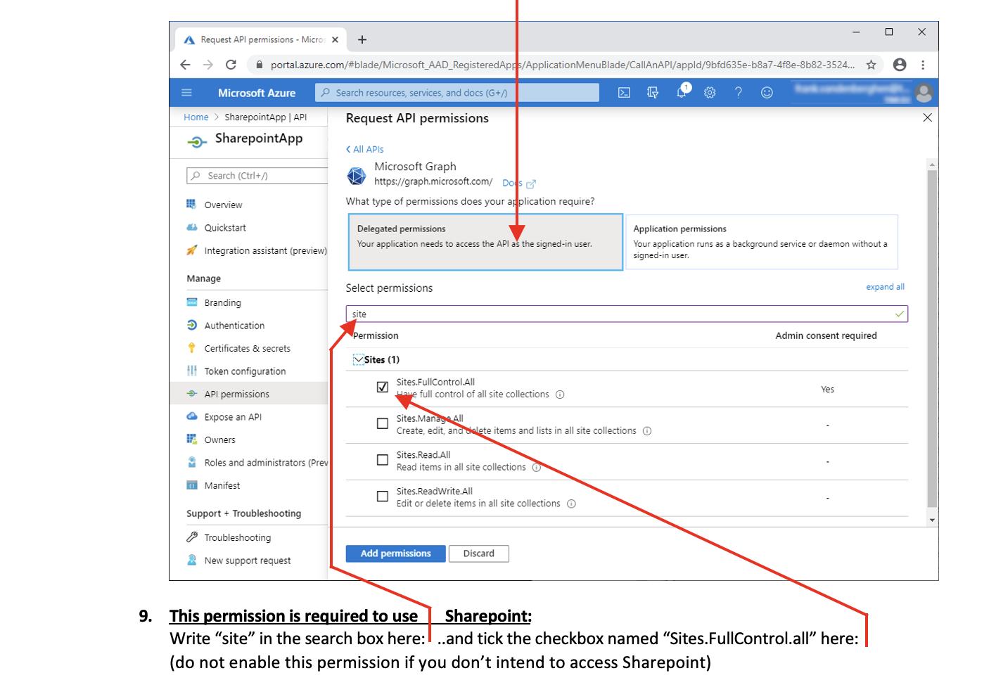
Task: Open directory and subscription filter icon
Action: click(x=653, y=93)
